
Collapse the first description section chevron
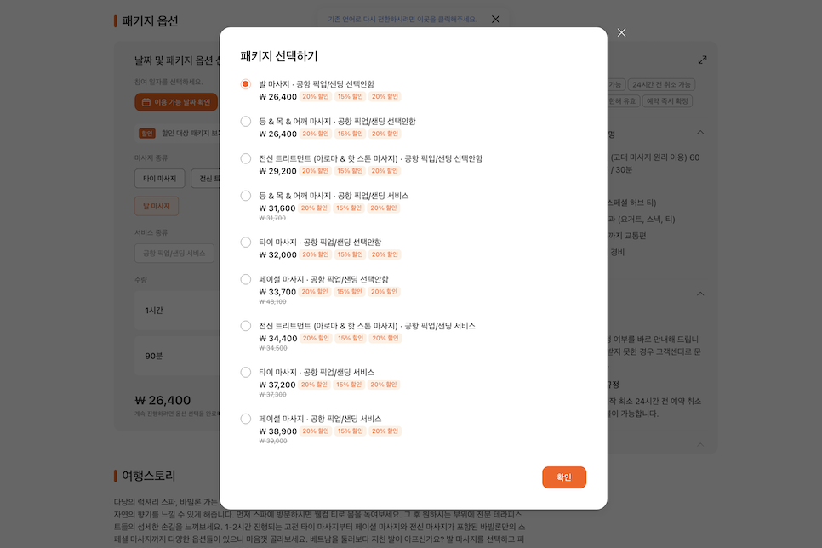point(700,132)
